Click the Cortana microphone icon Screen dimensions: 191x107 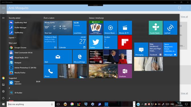click(x=52, y=104)
